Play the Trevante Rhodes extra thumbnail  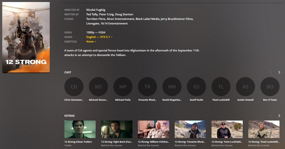coord(190,129)
